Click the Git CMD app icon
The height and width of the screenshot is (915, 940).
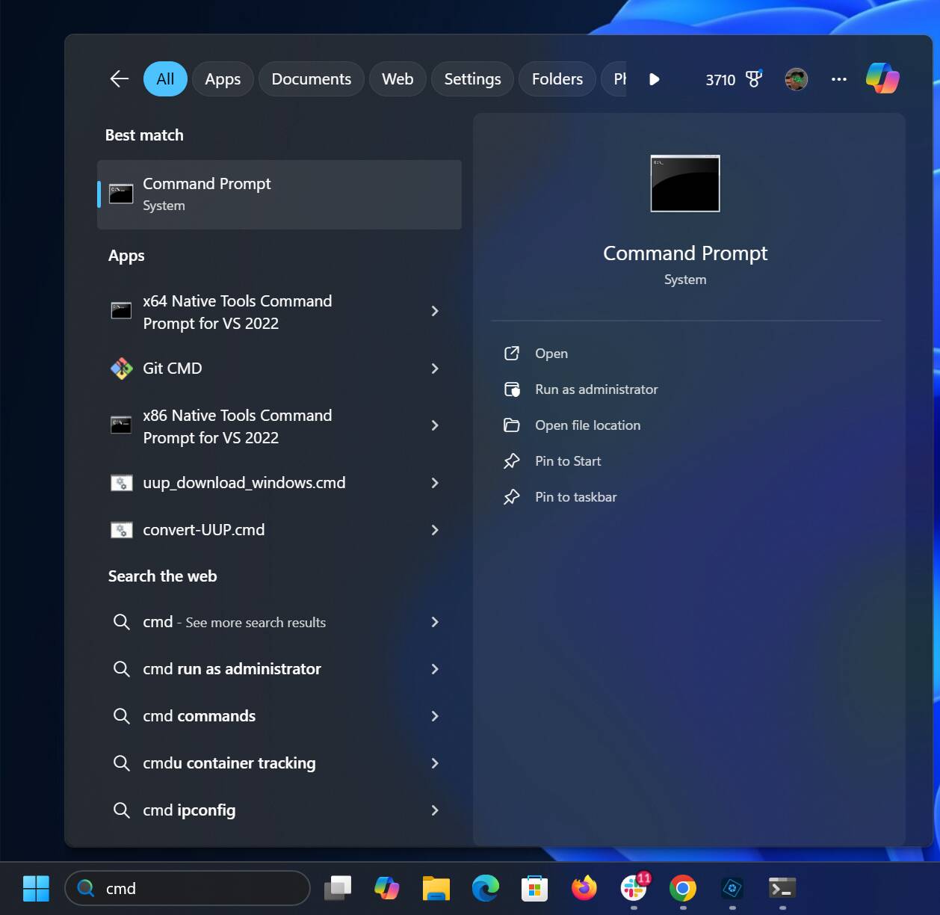point(121,369)
